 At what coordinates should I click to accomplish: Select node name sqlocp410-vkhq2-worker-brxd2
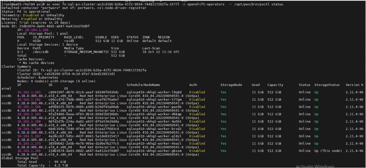point(154,129)
